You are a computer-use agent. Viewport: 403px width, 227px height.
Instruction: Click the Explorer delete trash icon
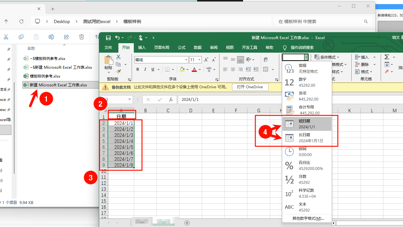(x=82, y=37)
